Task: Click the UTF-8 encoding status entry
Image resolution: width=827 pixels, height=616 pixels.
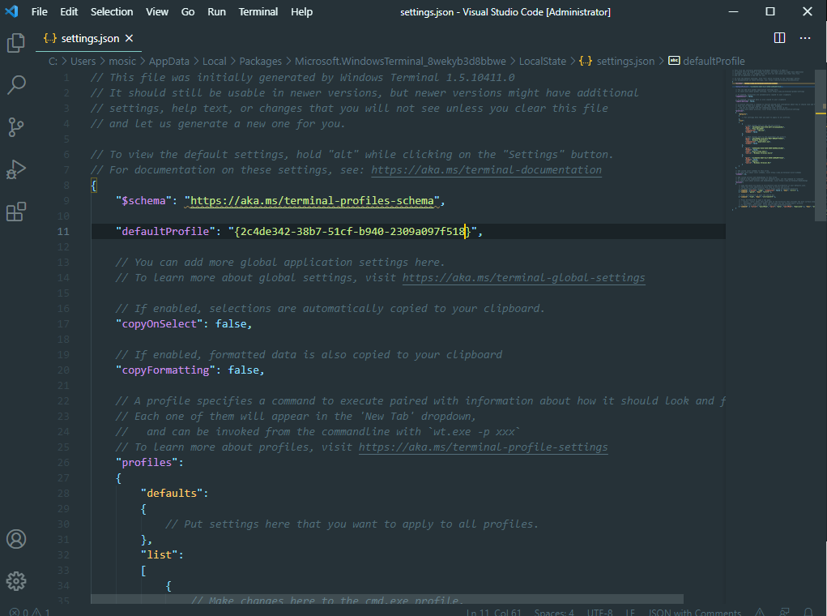Action: pos(599,612)
